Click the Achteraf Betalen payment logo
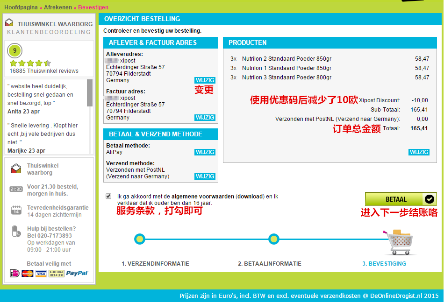The height and width of the screenshot is (303, 444). coord(57,274)
